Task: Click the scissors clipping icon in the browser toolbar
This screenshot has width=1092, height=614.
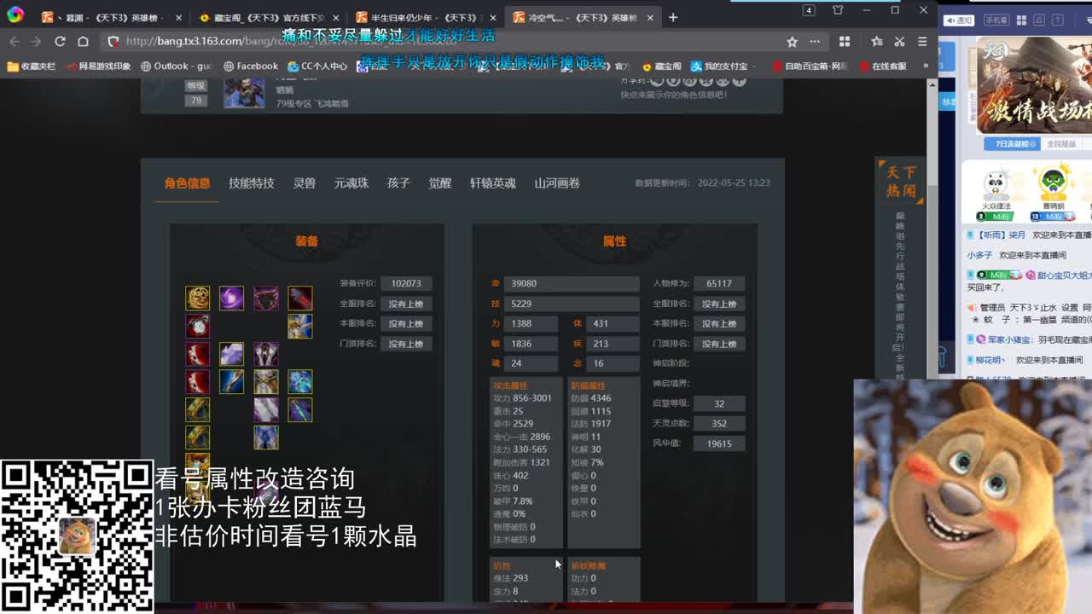Action: pyautogui.click(x=898, y=42)
